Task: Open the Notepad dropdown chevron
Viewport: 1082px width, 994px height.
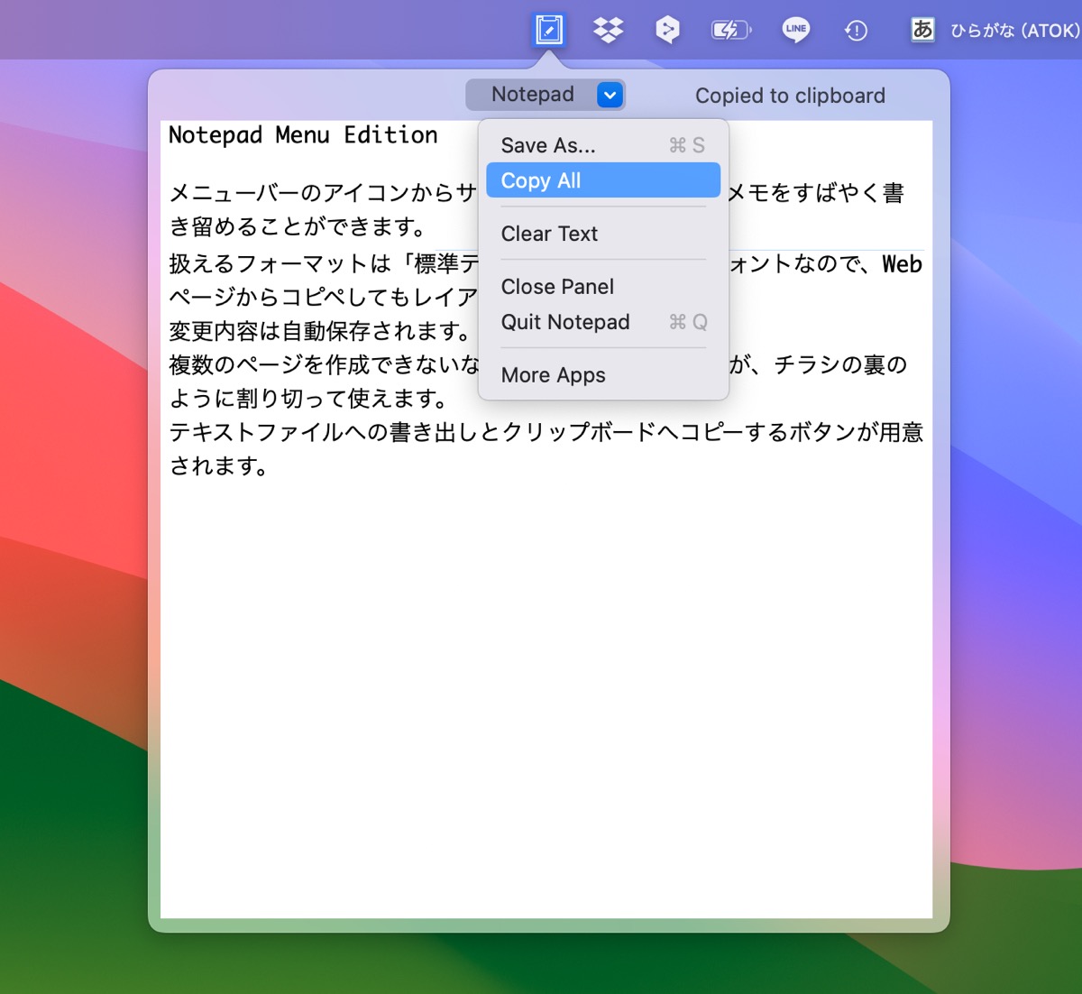Action: click(610, 94)
